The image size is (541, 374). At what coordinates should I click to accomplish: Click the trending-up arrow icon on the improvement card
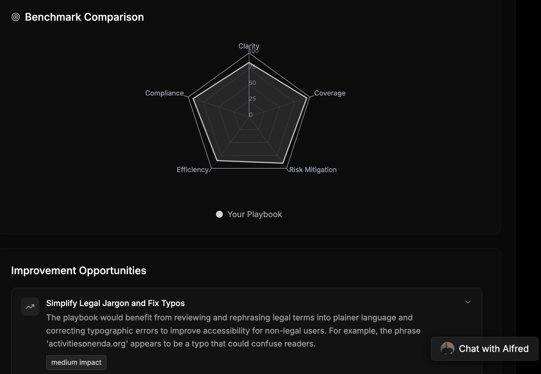[x=30, y=307]
